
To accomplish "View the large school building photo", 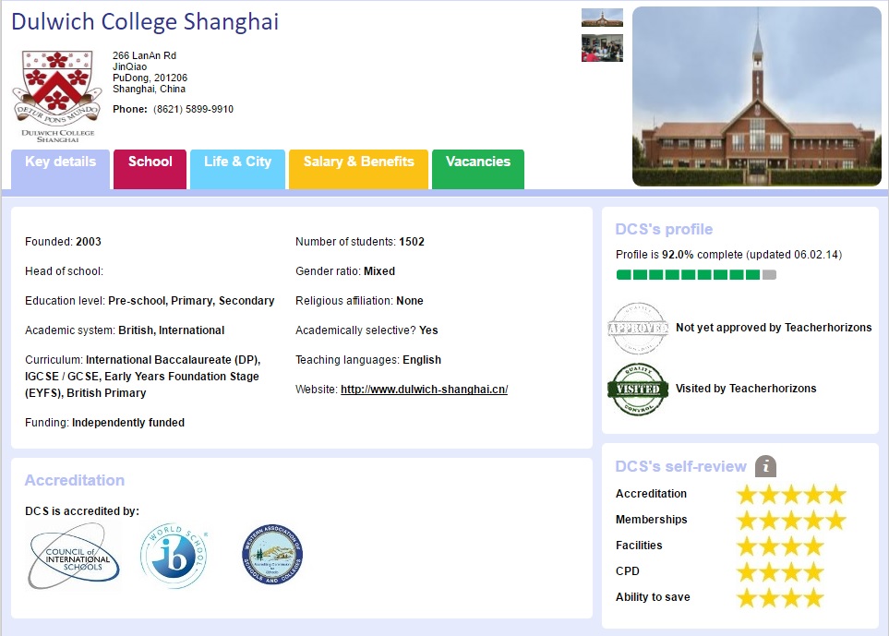I will (x=757, y=96).
